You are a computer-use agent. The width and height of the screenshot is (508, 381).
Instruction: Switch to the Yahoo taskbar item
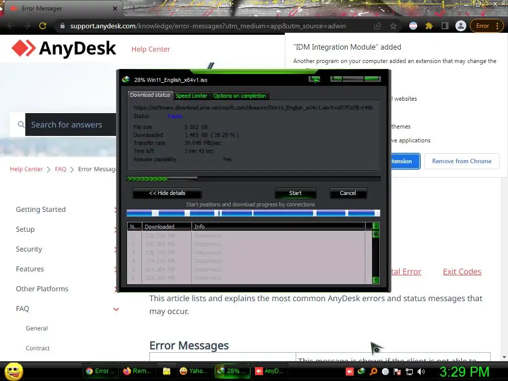tap(194, 371)
